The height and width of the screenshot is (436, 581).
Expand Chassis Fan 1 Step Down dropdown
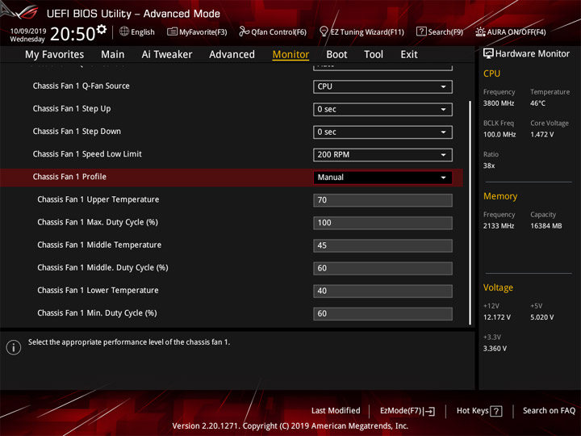tap(382, 132)
